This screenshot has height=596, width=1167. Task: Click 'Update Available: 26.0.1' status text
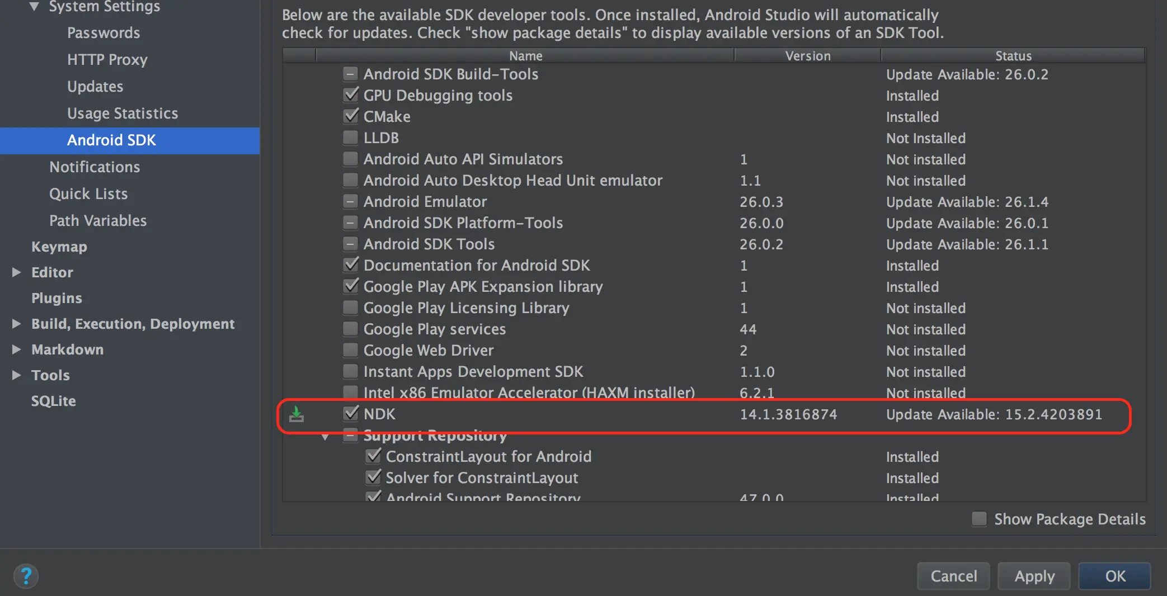(967, 223)
